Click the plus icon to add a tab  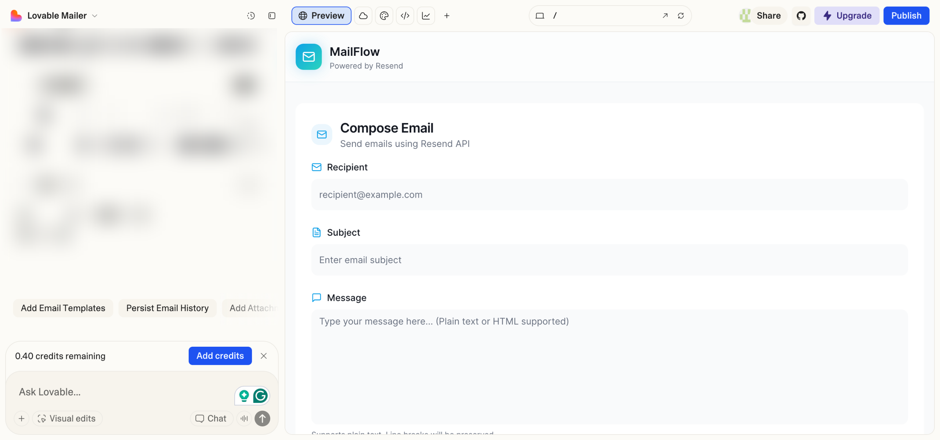click(447, 16)
